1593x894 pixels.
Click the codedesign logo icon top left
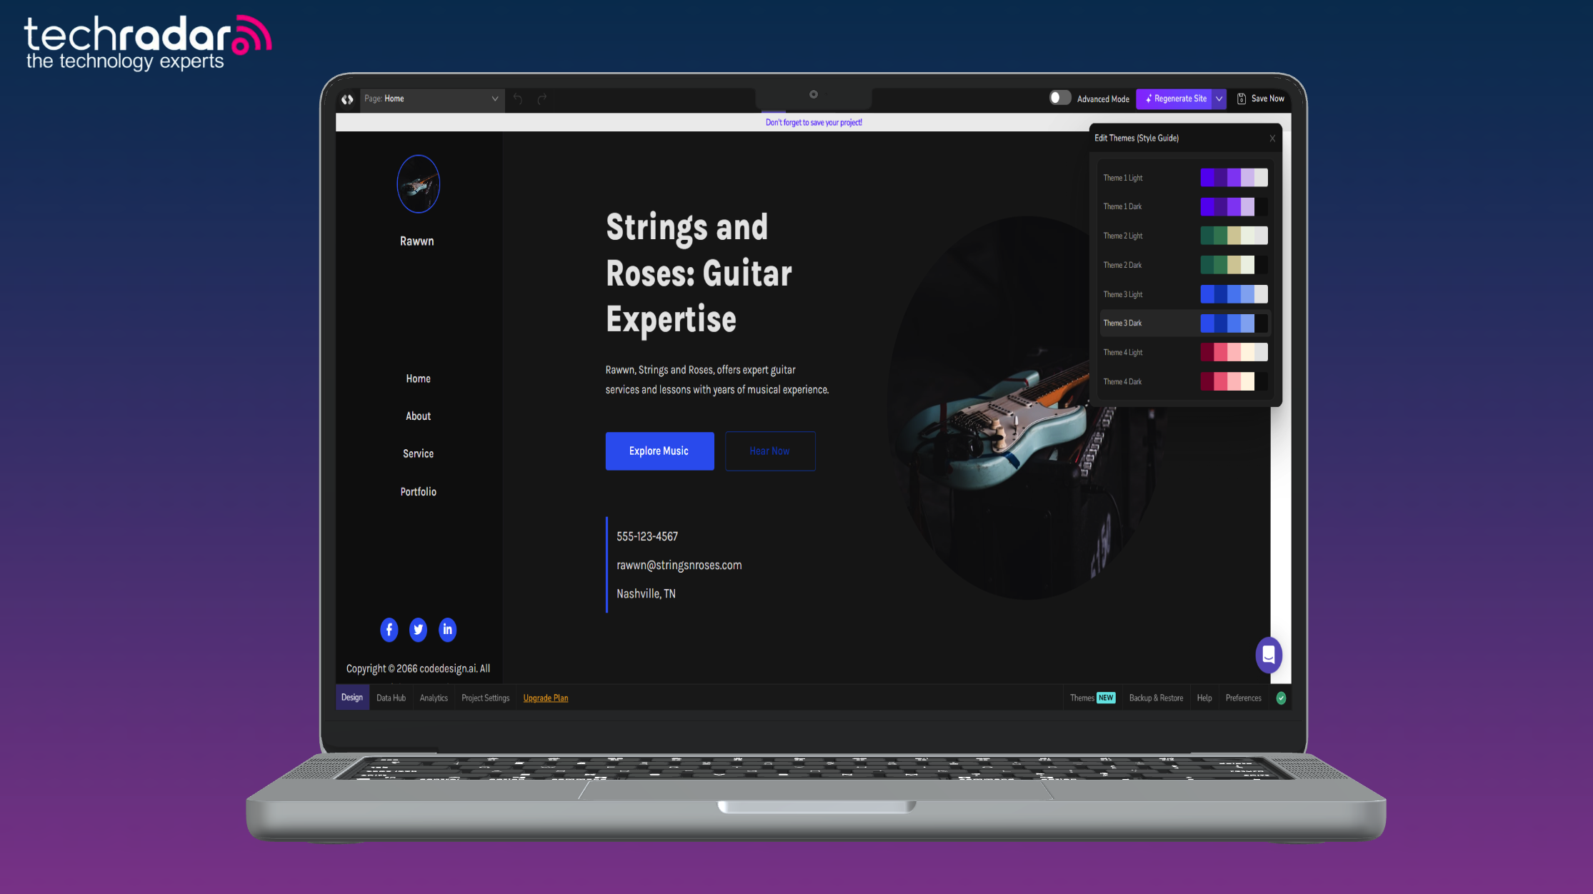tap(348, 100)
